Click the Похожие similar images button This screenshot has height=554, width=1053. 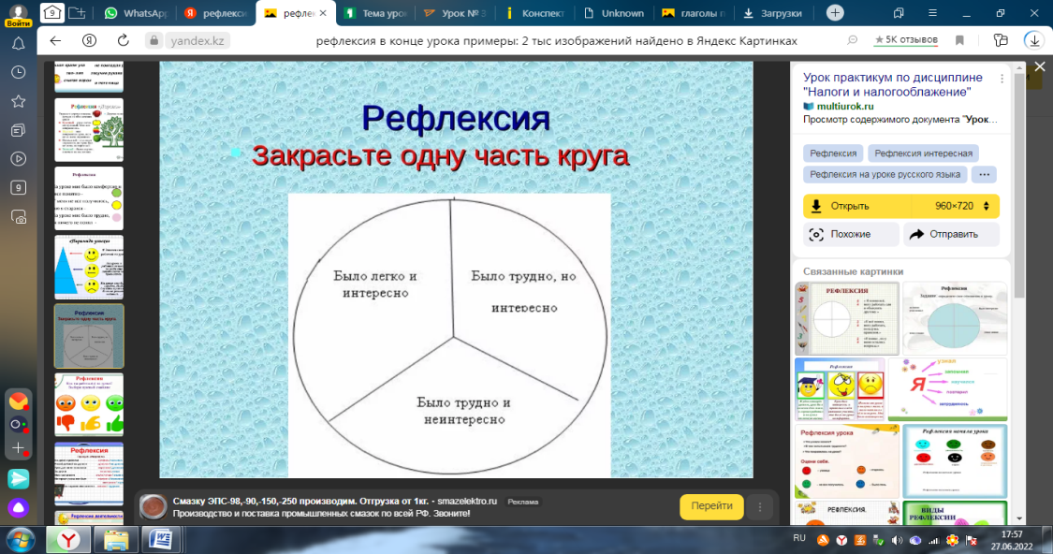851,234
